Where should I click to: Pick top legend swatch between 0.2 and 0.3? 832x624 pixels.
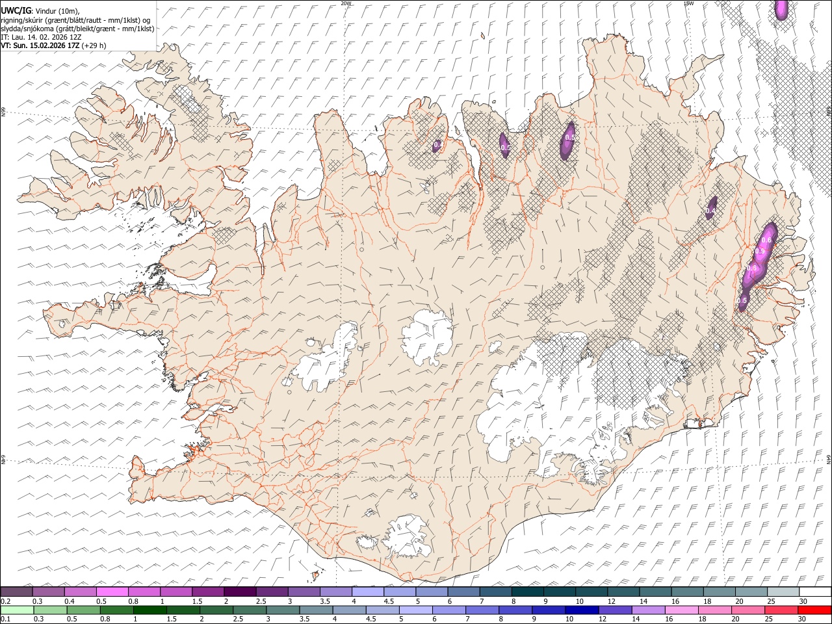click(17, 591)
